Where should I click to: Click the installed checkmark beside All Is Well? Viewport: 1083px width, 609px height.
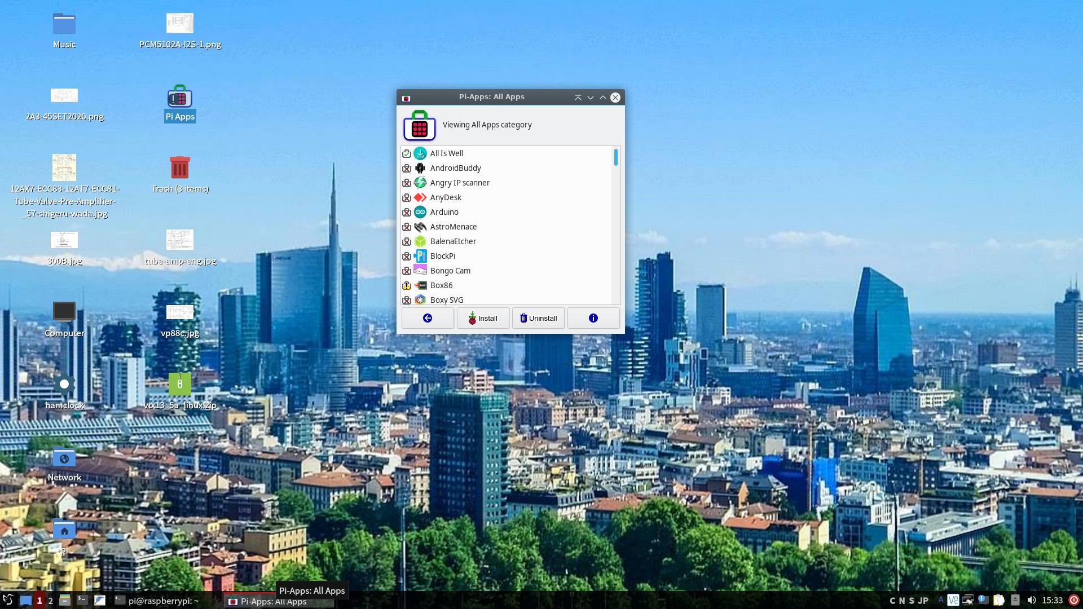(x=407, y=153)
